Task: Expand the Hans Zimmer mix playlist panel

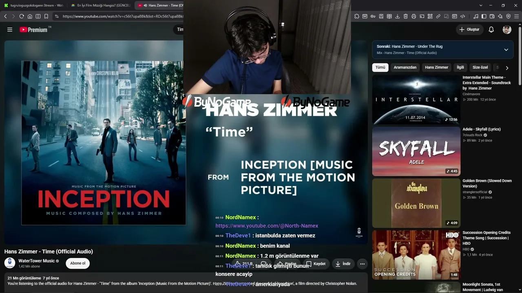Action: (x=506, y=50)
